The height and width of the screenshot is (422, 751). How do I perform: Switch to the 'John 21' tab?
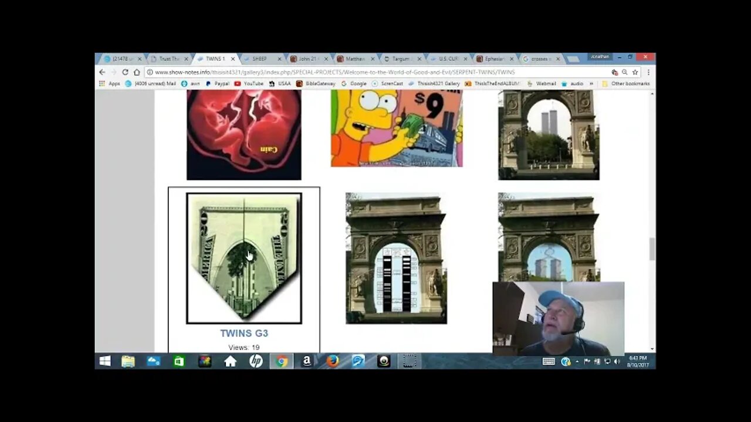click(309, 59)
